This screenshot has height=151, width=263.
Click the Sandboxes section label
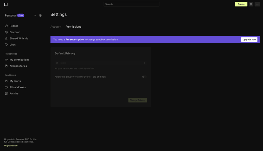(10, 75)
